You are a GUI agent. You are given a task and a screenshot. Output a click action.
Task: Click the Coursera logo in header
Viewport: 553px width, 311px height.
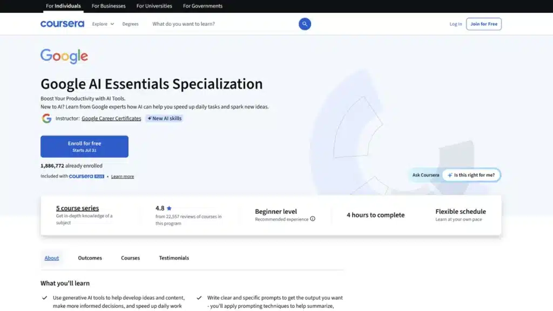coord(63,24)
